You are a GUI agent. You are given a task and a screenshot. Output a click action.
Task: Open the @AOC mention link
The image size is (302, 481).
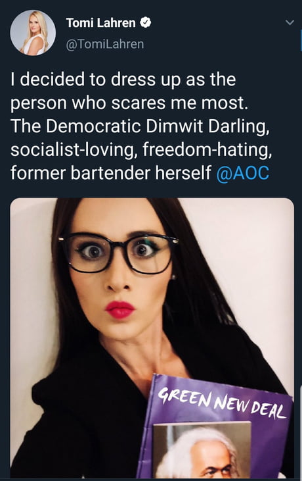[x=243, y=173]
